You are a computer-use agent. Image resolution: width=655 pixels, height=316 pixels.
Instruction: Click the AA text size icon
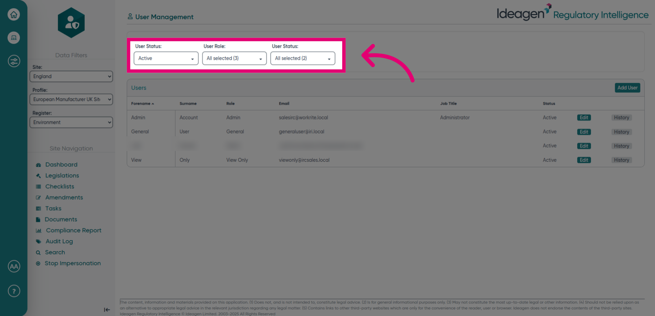click(14, 266)
